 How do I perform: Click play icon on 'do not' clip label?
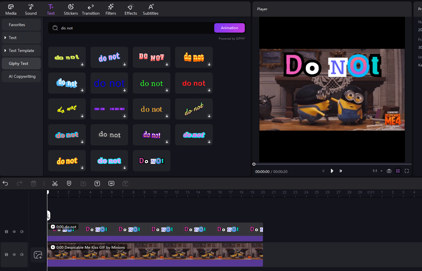(53, 227)
